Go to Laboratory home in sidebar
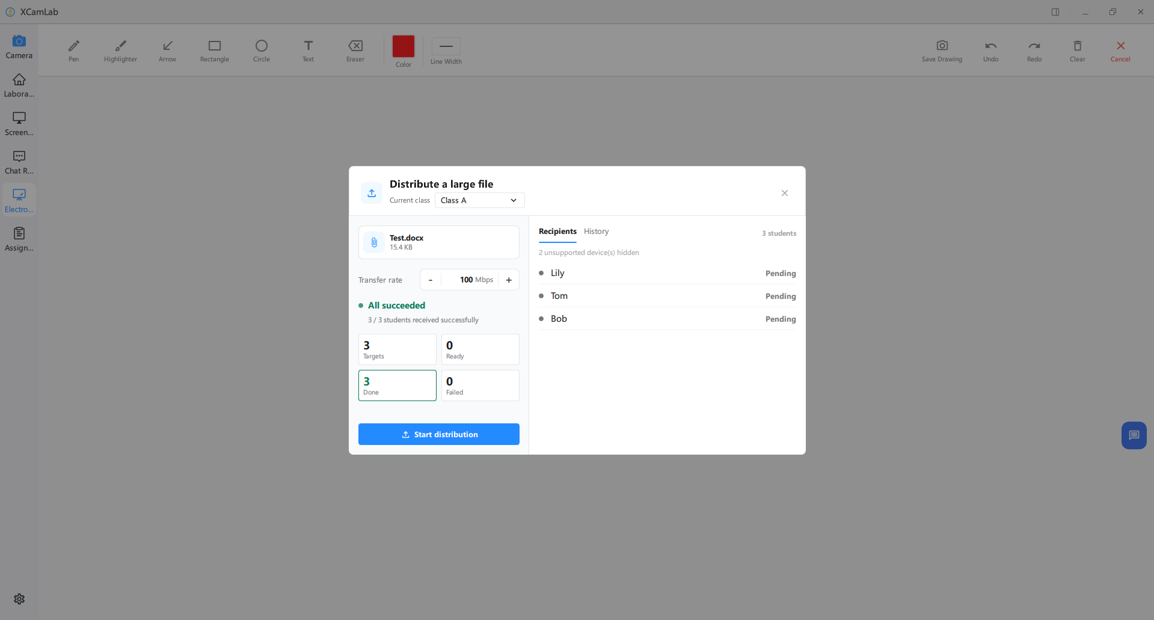The image size is (1154, 620). point(19,85)
